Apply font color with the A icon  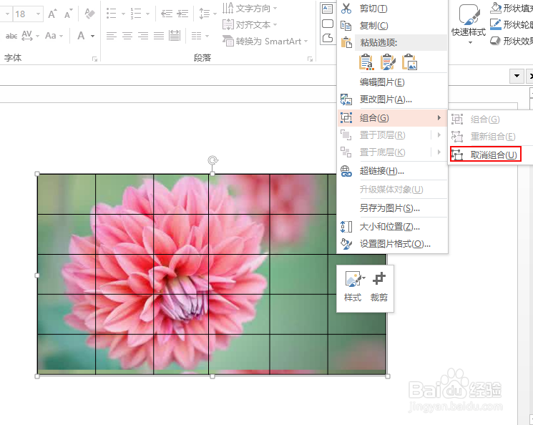(81, 35)
